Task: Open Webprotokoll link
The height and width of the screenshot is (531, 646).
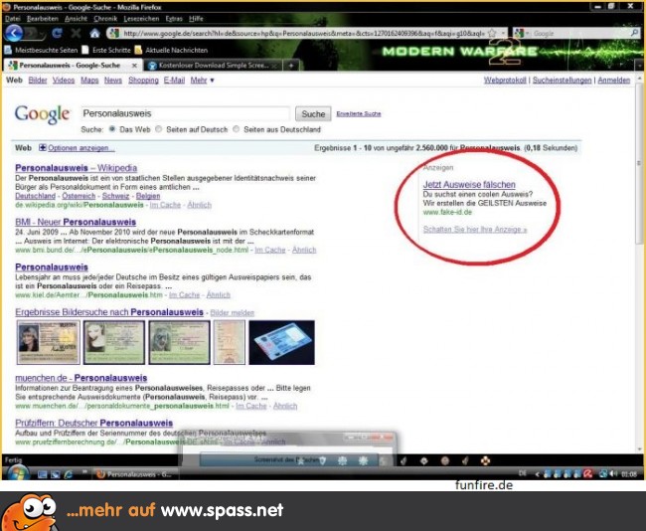Action: (505, 80)
